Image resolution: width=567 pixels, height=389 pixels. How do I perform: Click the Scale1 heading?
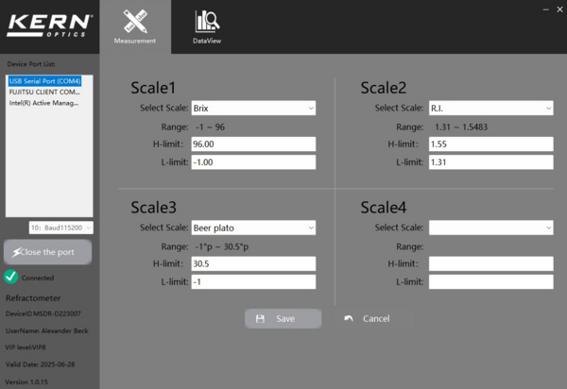point(153,88)
